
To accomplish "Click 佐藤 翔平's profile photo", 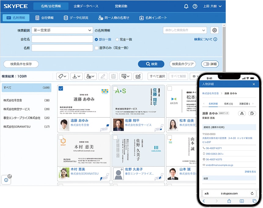I will (118, 125).
